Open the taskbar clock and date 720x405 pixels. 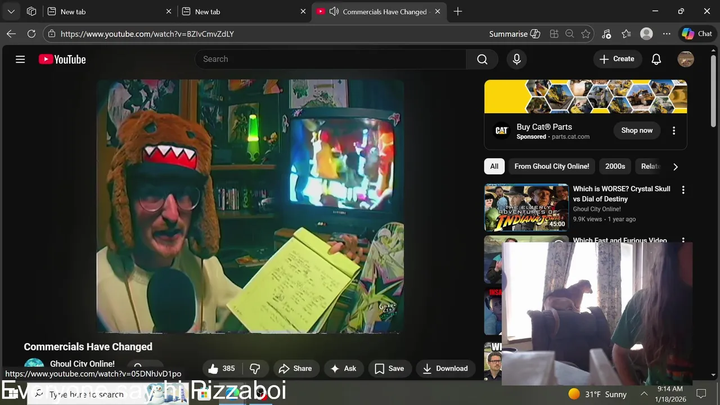(x=669, y=394)
